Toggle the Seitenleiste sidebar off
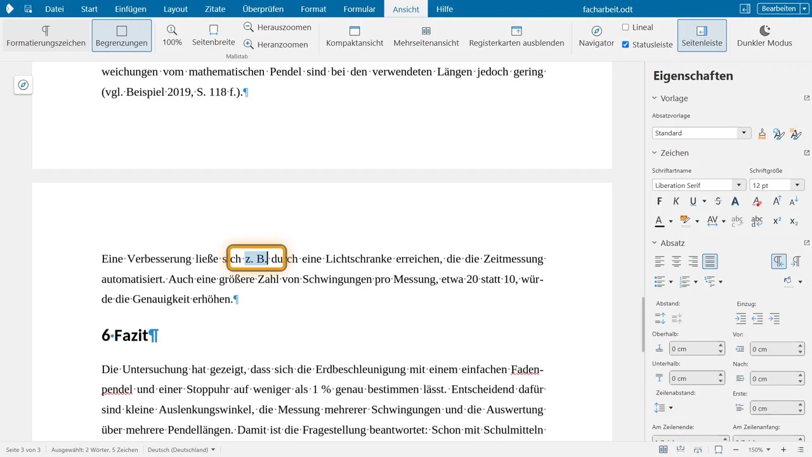The image size is (812, 457). pos(702,36)
